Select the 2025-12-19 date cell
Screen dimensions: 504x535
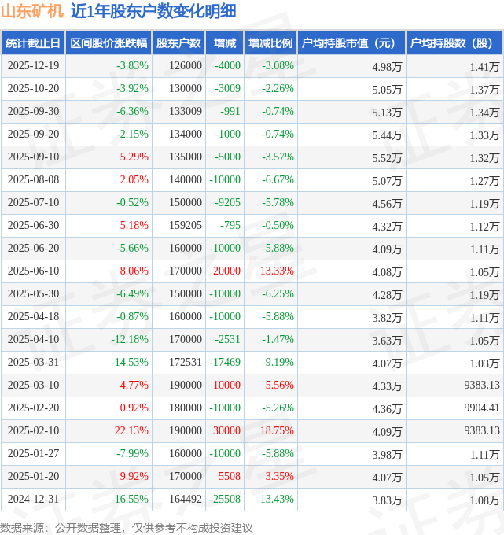[33, 66]
